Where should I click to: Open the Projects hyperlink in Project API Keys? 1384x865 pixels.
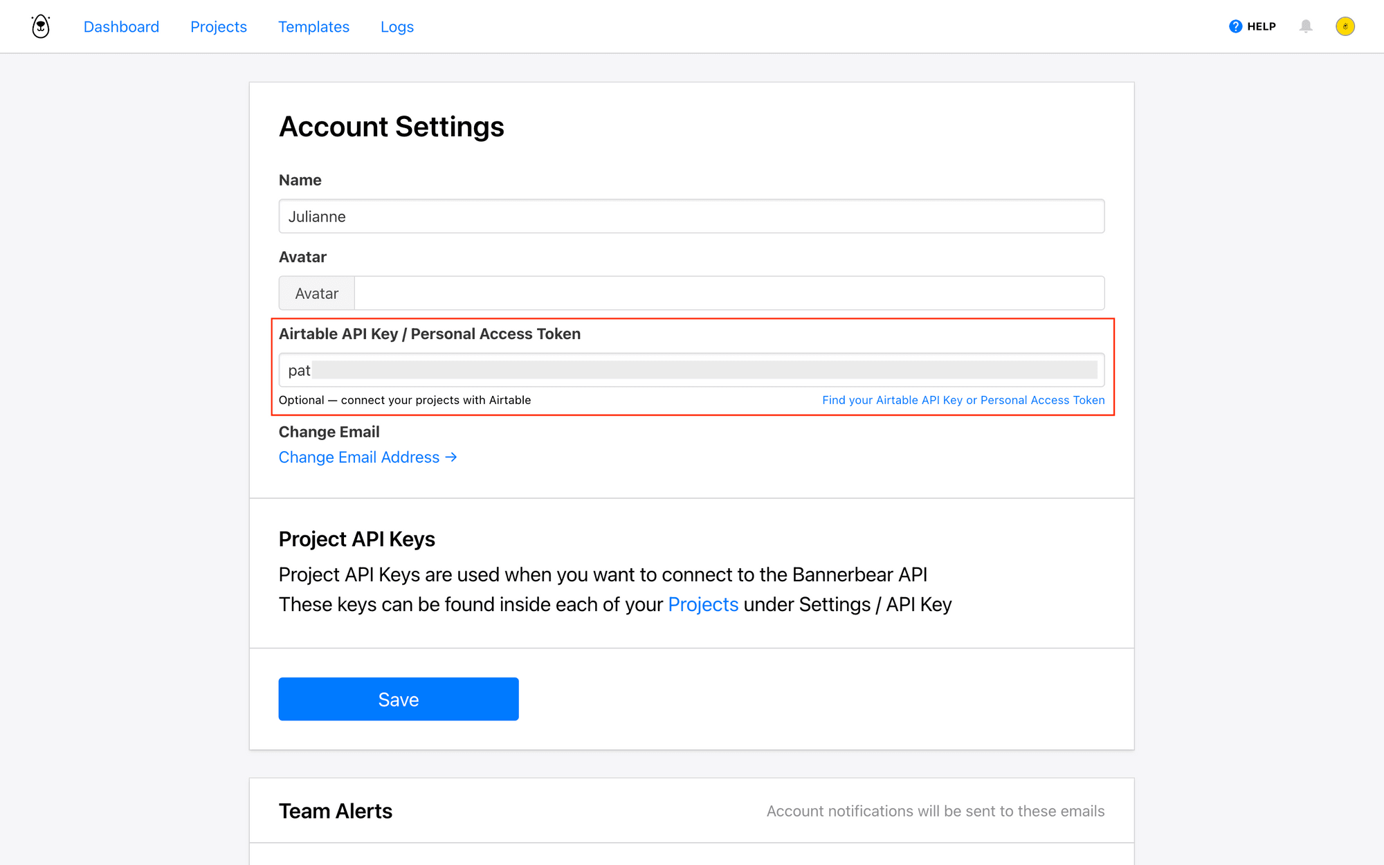tap(703, 604)
